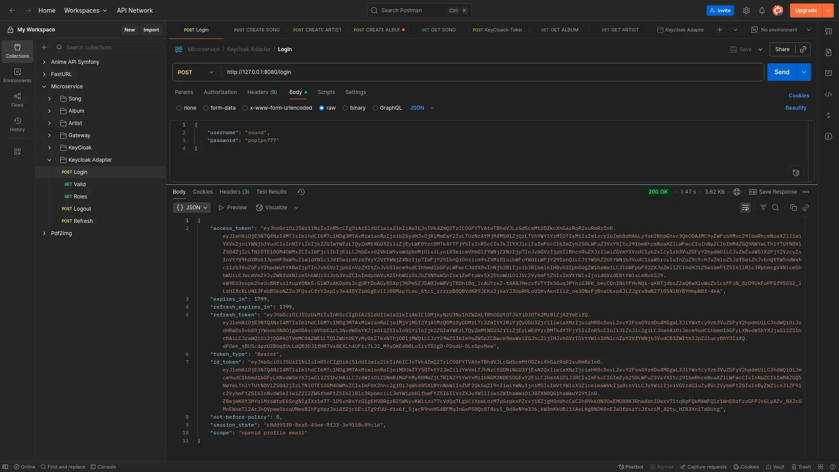
Task: Open Console in status bar
Action: coord(103,467)
